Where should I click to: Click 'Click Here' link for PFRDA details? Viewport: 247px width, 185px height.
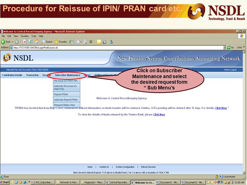coord(221,108)
